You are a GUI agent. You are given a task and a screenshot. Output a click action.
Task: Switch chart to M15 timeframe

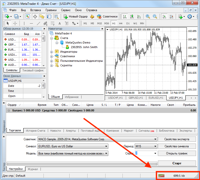tap(99, 23)
